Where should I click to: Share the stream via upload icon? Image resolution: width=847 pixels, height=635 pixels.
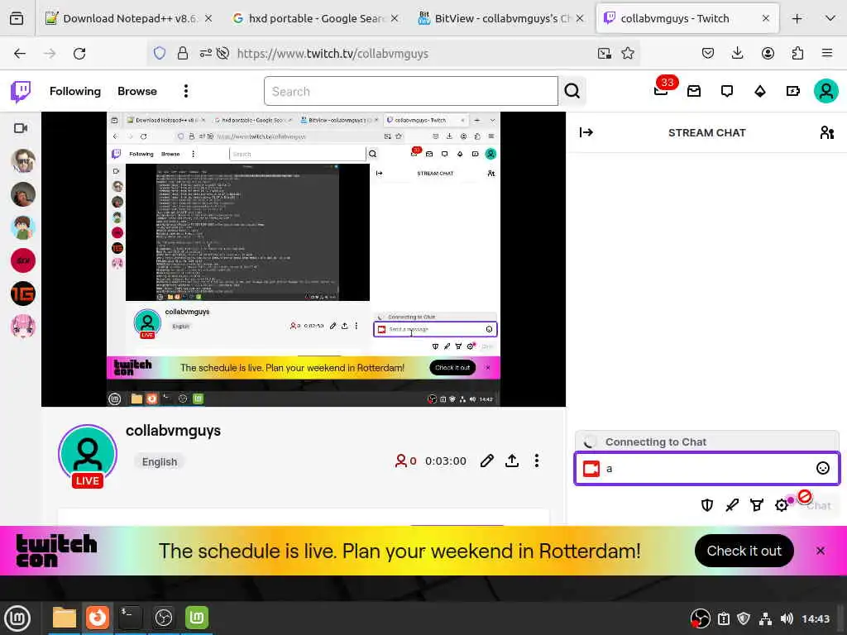pos(512,461)
